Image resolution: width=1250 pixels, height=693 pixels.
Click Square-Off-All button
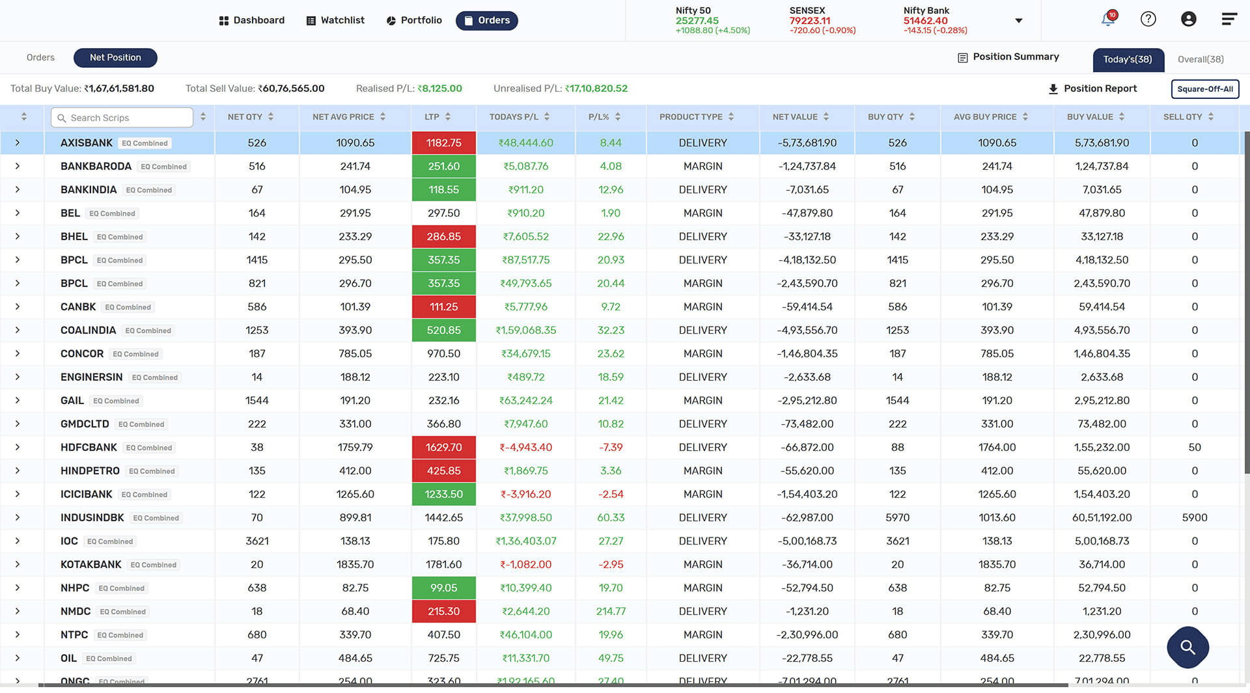pyautogui.click(x=1205, y=89)
